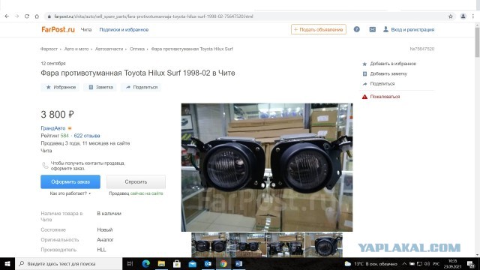Open the 622 отзыва reviews link
Image resolution: width=480 pixels, height=270 pixels.
(87, 136)
